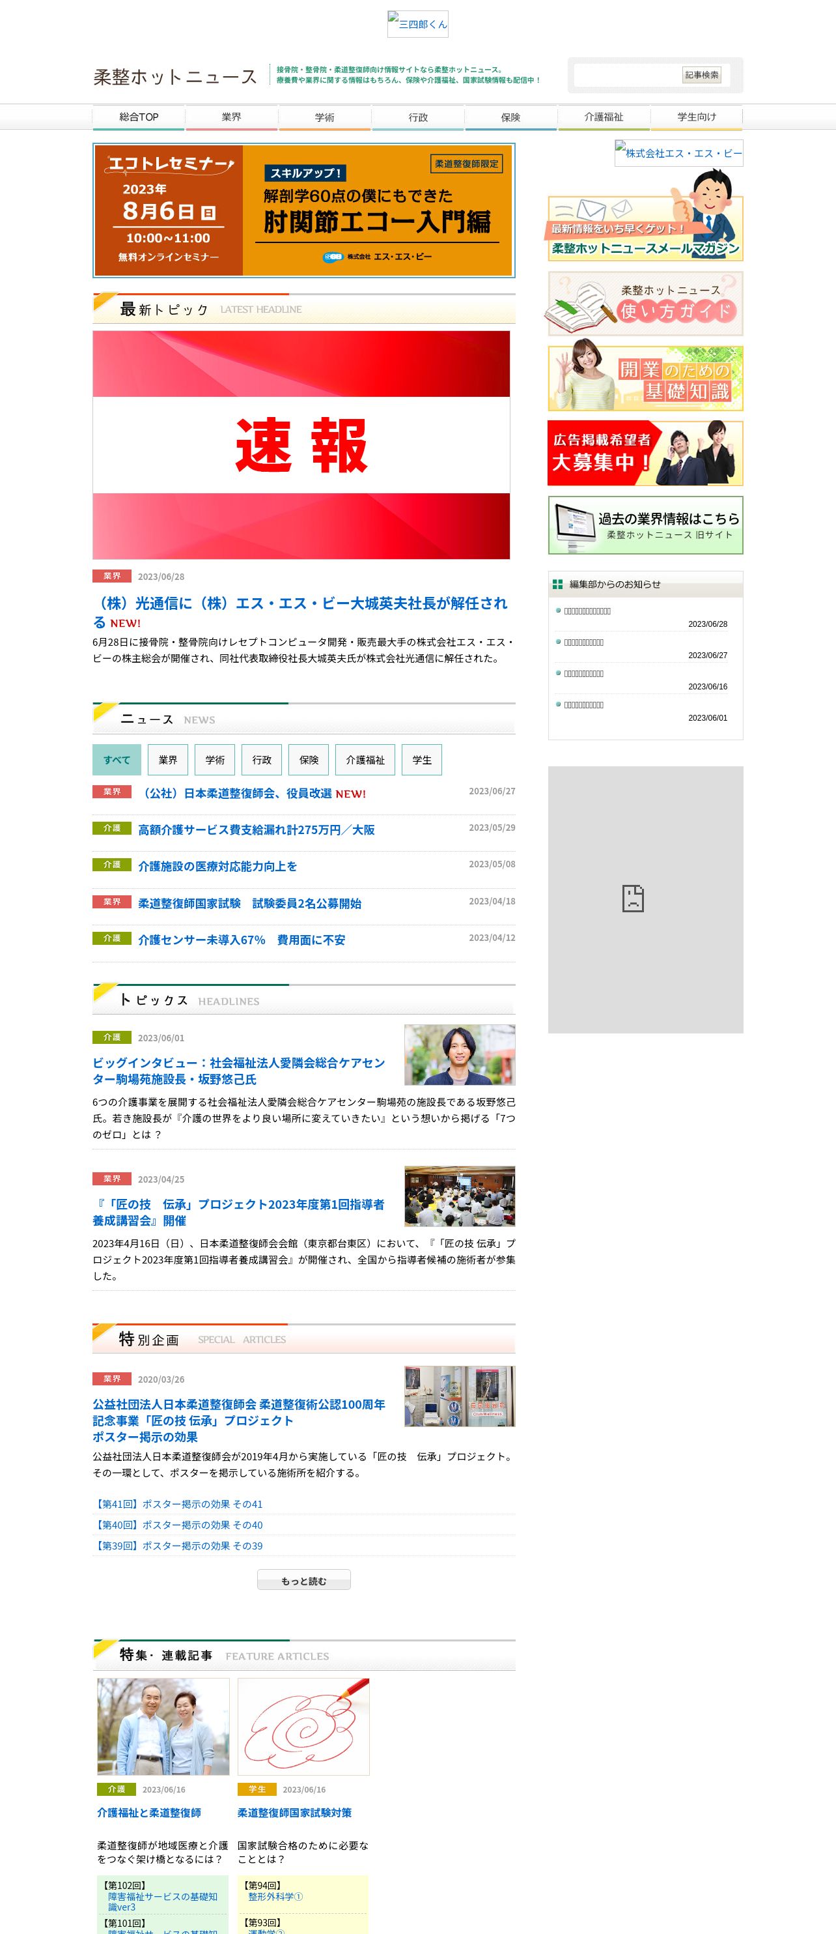Click the broken image placeholder in the gray ad box
836x1934 pixels.
click(633, 899)
